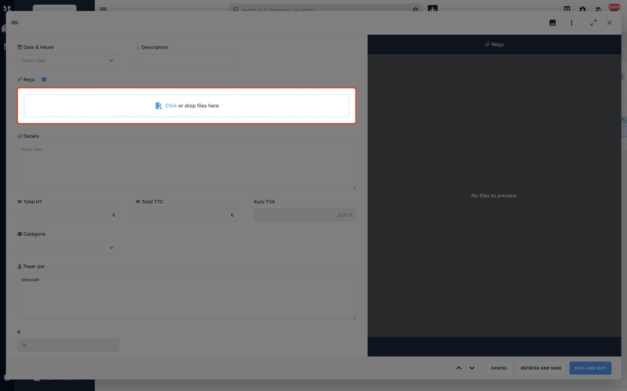The height and width of the screenshot is (391, 627).
Task: Click into the Details text area
Action: coord(186,166)
